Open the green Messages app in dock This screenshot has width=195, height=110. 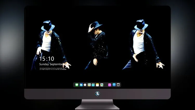(77, 85)
